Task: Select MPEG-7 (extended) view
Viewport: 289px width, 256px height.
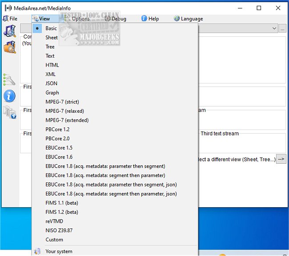Action: pyautogui.click(x=115, y=120)
